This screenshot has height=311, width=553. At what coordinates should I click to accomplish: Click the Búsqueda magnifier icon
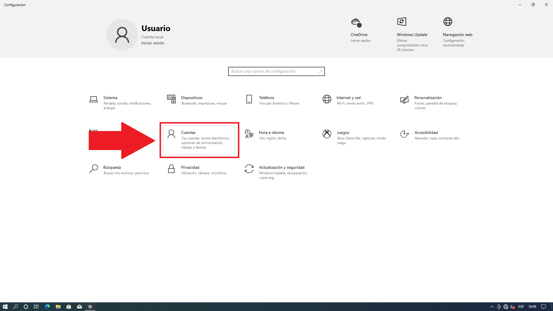[93, 169]
